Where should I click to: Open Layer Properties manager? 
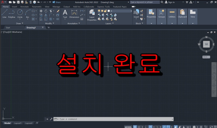pyautogui.click(x=92, y=15)
